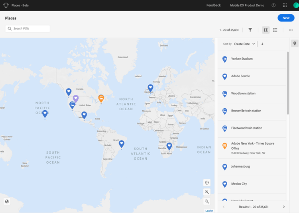Open Mobile DX Product Demo organization switcher
The width and height of the screenshot is (299, 213).
247,5
